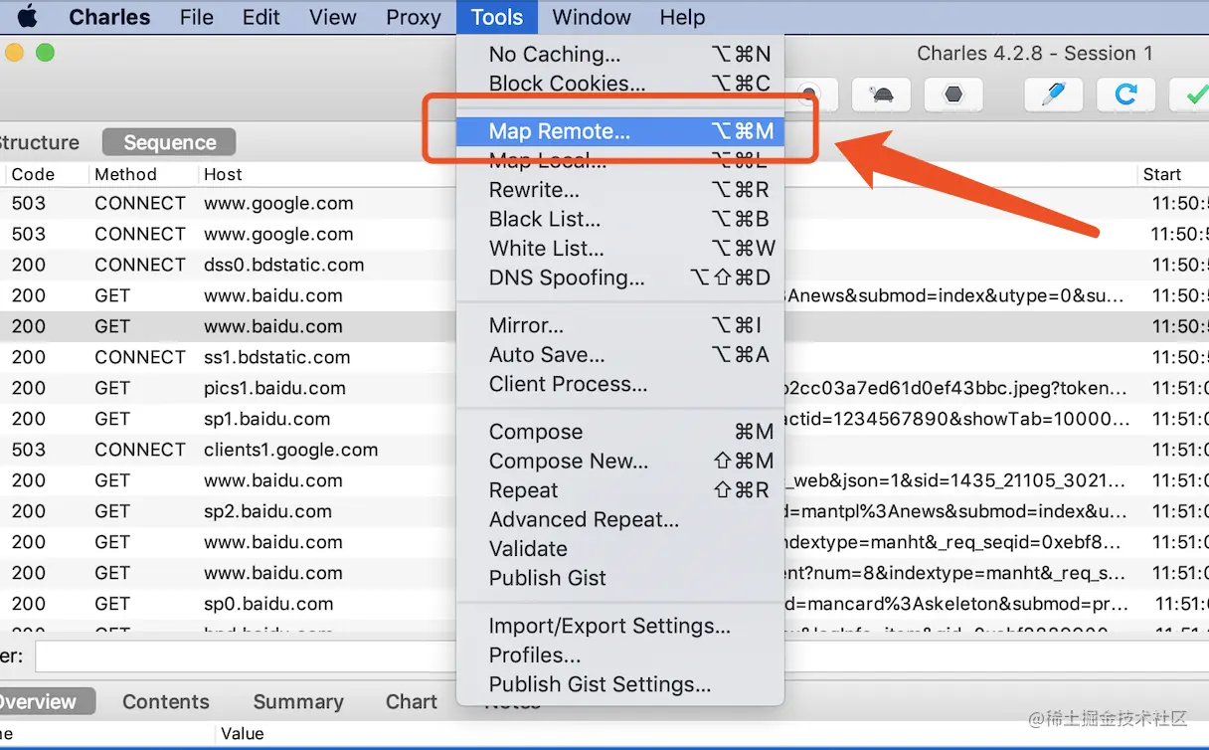Screen dimensions: 1209x750
Task: Sort by the Host column header
Action: 223,174
